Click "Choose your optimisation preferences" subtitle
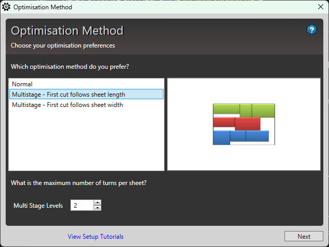The width and height of the screenshot is (329, 247). 63,45
